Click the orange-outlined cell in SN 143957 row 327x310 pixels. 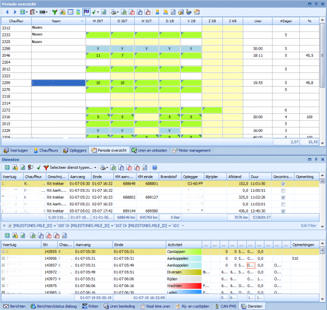pos(251,265)
